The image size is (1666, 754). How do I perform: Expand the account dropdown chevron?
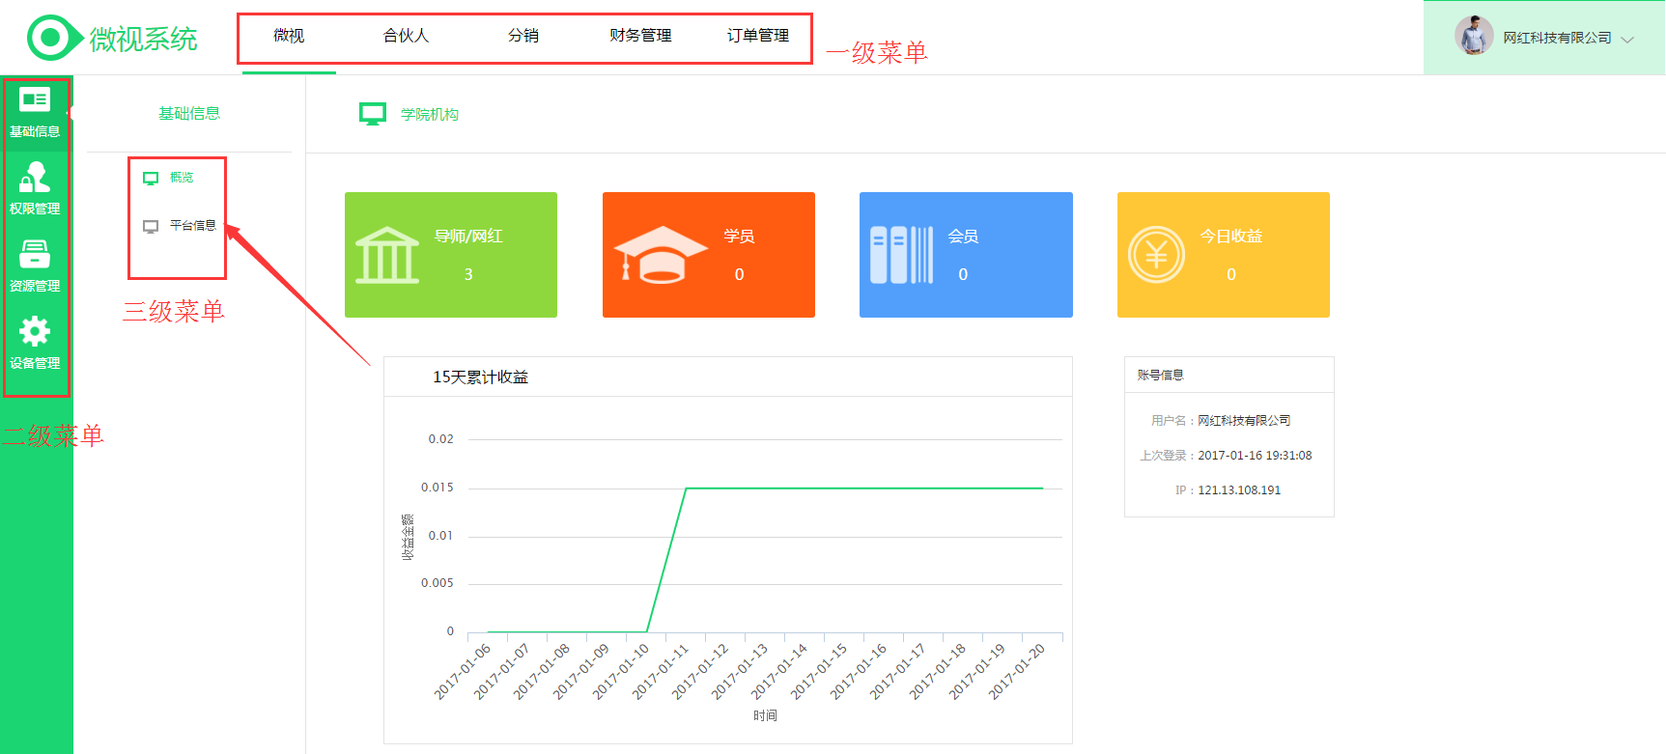[1627, 40]
